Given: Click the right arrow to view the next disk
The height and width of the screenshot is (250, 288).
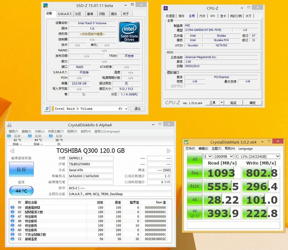Looking at the screenshot, I should point(168,151).
